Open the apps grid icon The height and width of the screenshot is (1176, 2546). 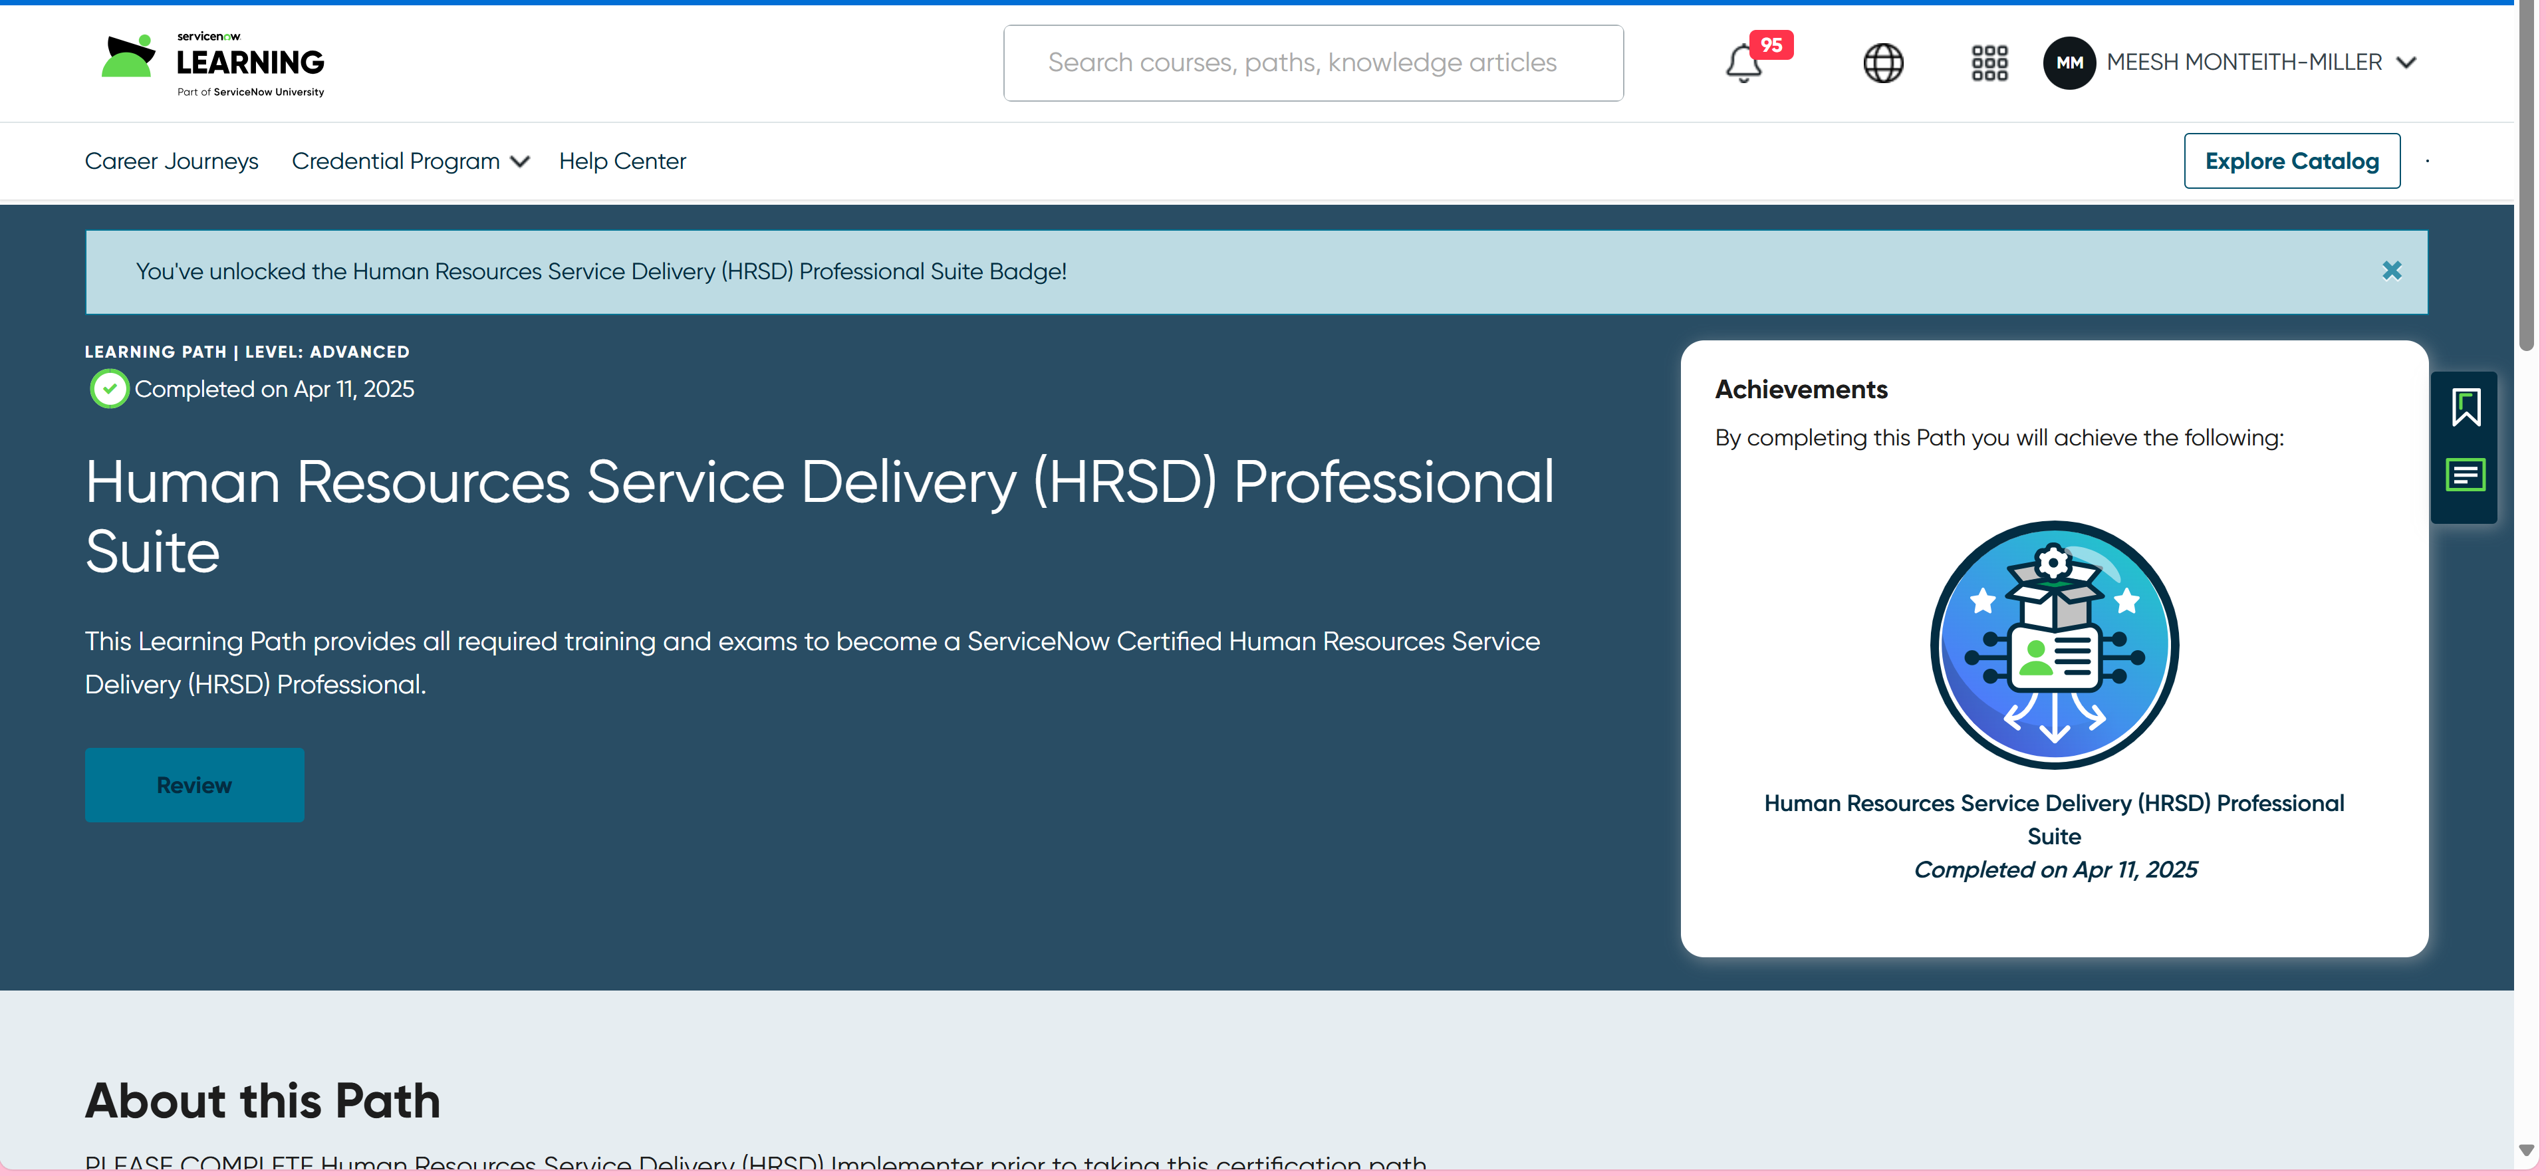pos(1989,63)
